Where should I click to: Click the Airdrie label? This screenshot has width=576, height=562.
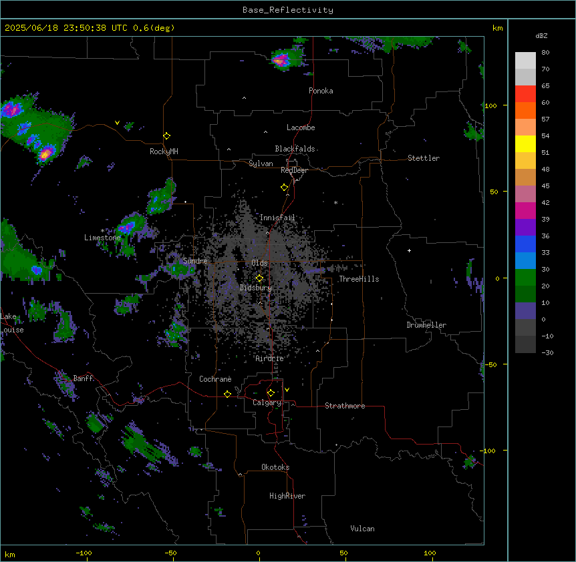pos(270,358)
